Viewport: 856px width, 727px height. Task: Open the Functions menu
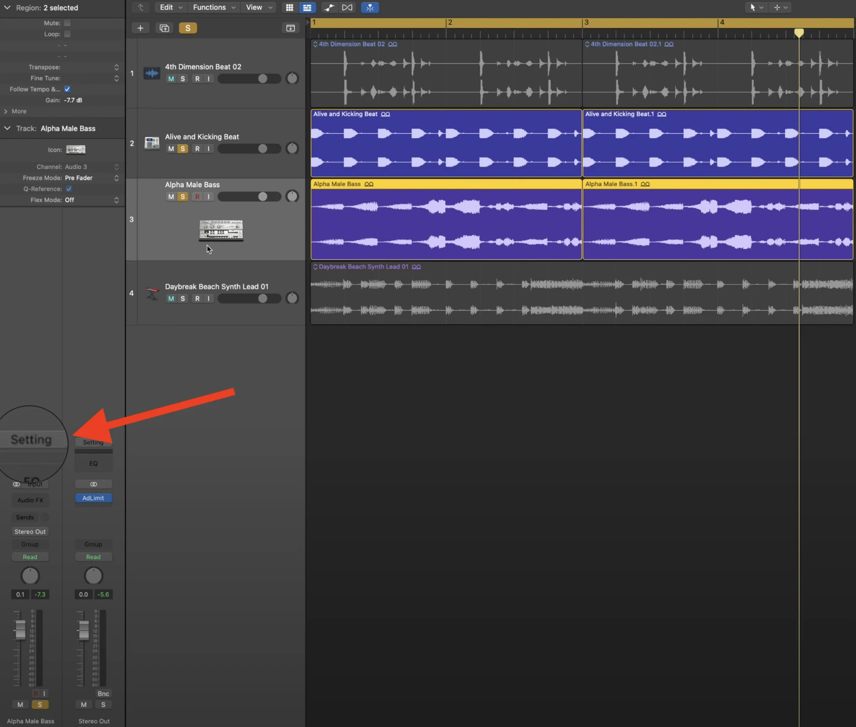coord(214,7)
